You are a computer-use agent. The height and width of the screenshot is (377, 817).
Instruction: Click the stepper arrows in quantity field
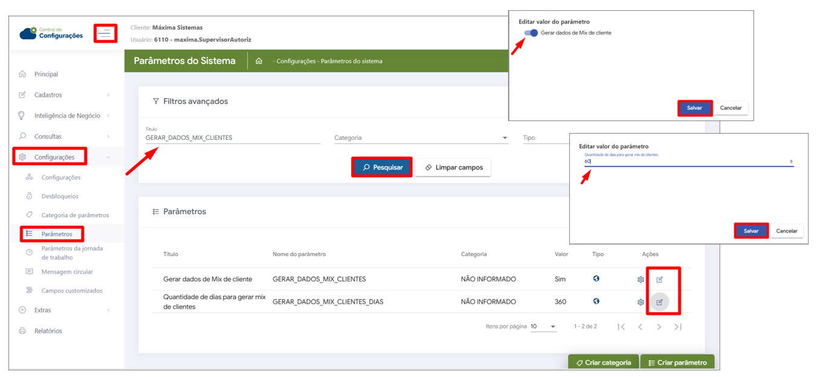coord(791,162)
